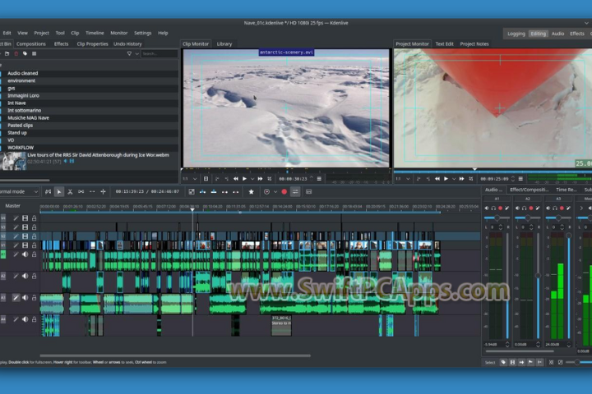This screenshot has width=592, height=394.
Task: Open Clip Monitor zoom ratio dropdown
Action: [190, 179]
